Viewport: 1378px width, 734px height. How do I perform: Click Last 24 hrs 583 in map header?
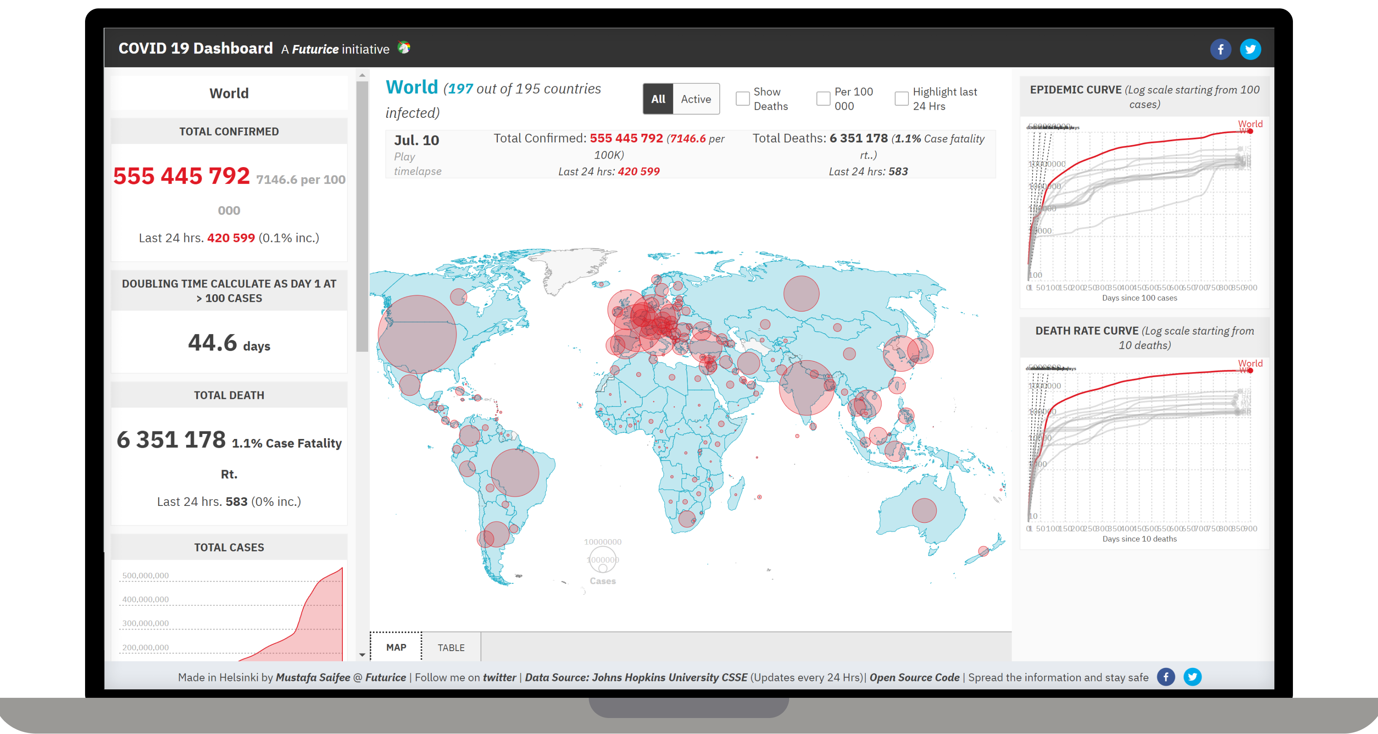point(868,171)
